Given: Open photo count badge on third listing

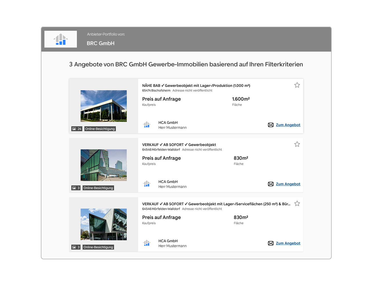Looking at the screenshot, I should click(76, 247).
